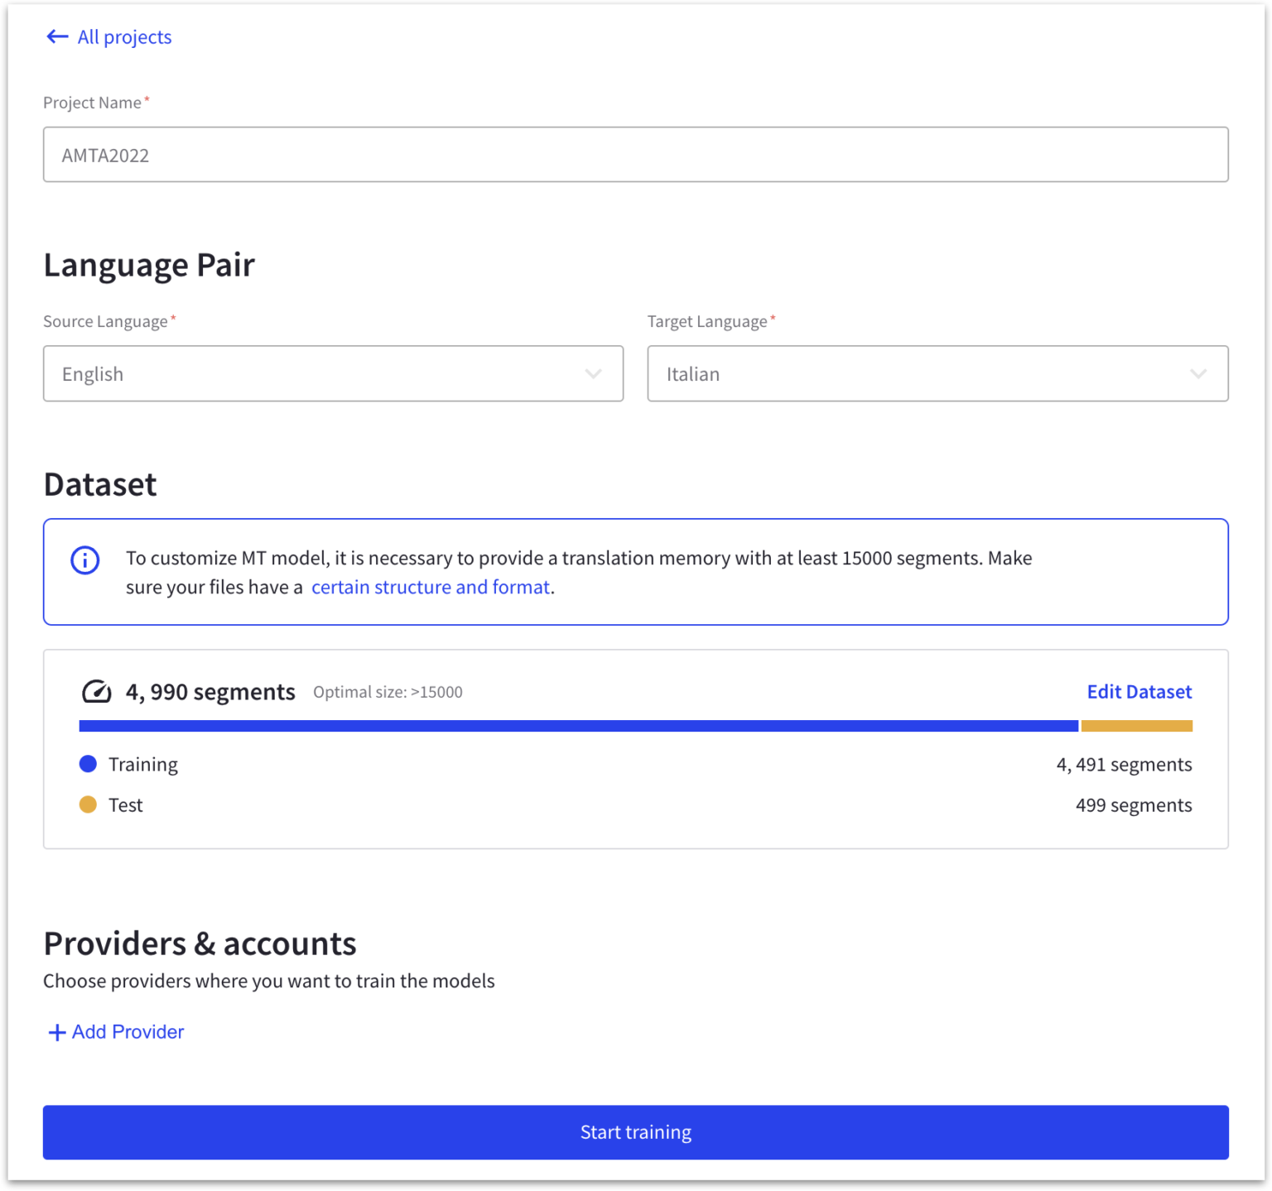The image size is (1272, 1191).
Task: Open the Source Language dropdown showing English
Action: click(x=333, y=373)
